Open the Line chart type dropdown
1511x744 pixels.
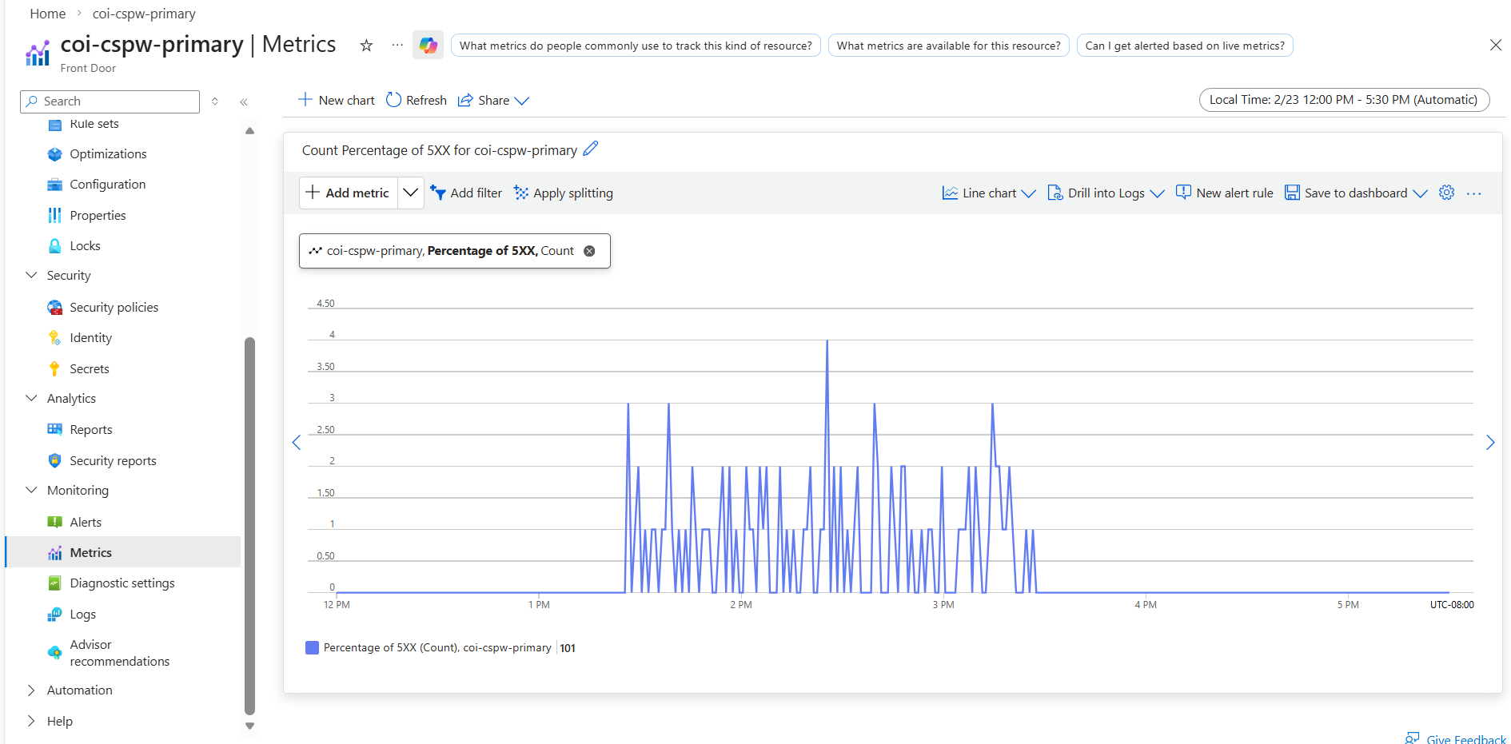click(x=989, y=193)
